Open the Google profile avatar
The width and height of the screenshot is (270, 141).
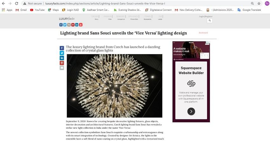click(x=267, y=3)
